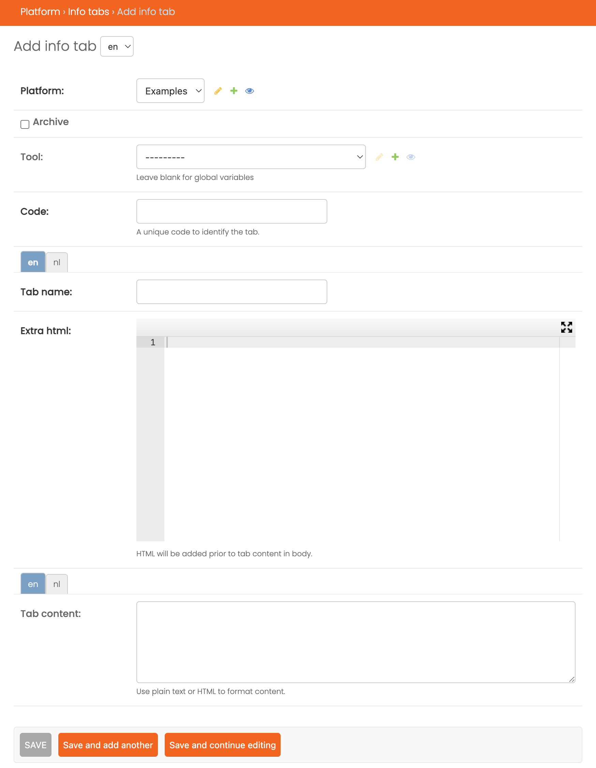Screen dimensions: 596x768
Task: Click the Tab content resize handle
Action: tap(572, 679)
